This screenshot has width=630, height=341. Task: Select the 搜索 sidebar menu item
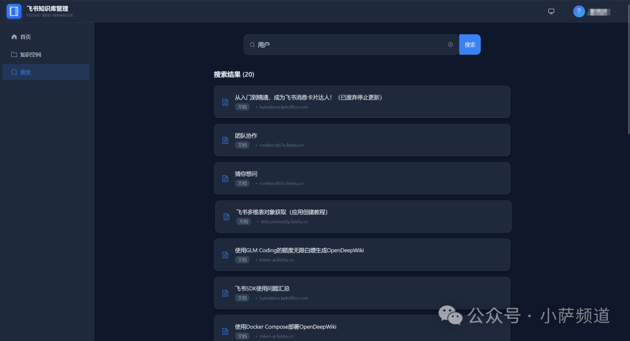click(46, 72)
